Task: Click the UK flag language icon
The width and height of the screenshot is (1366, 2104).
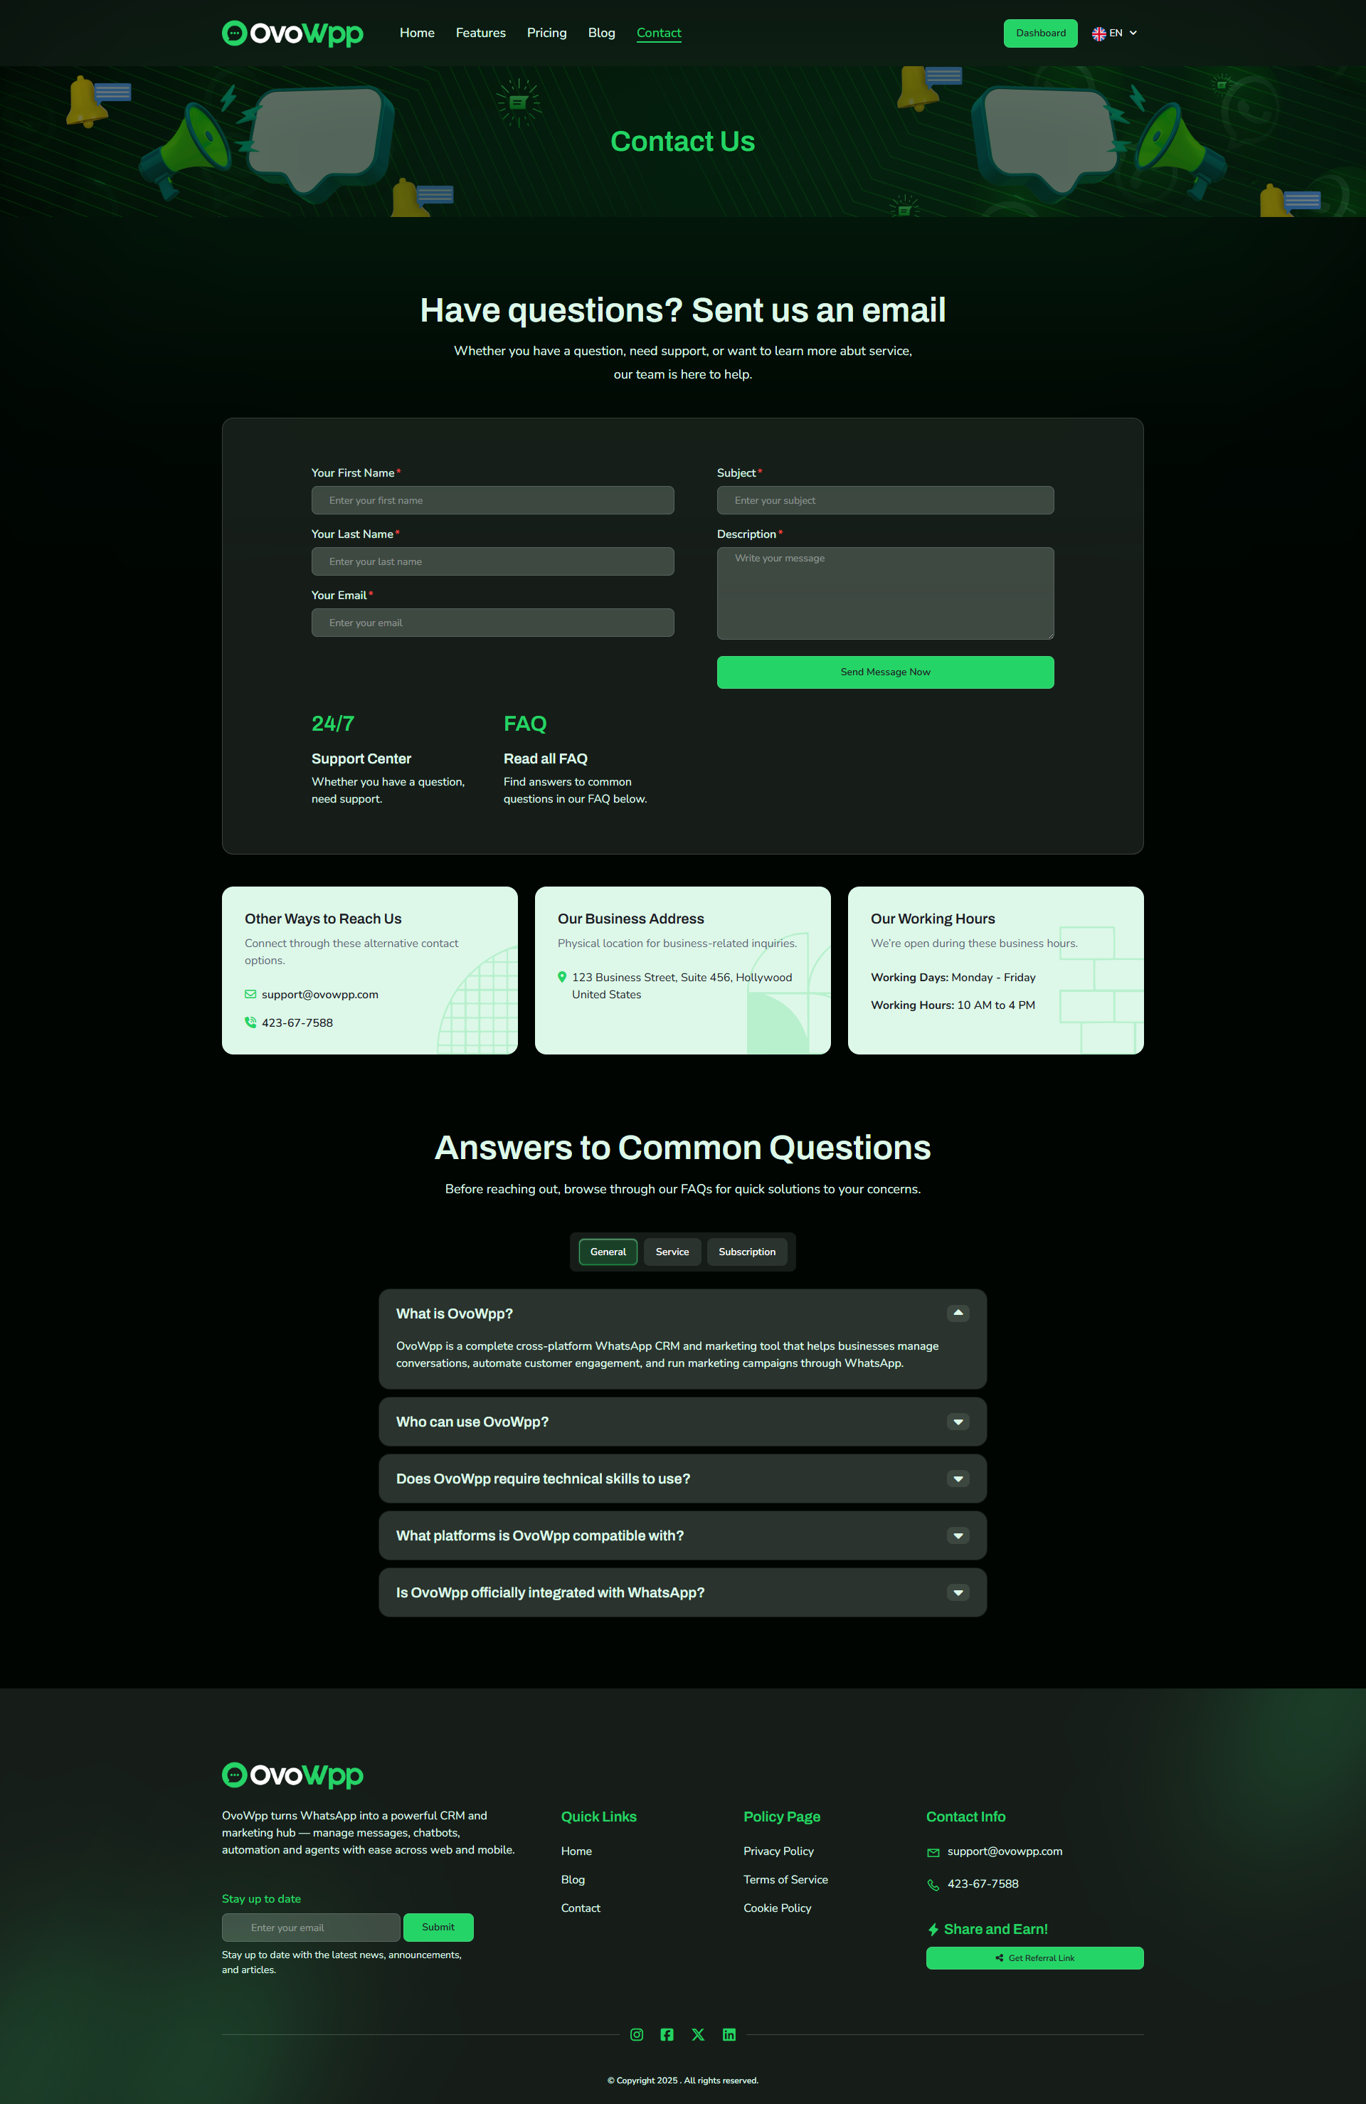Action: click(x=1098, y=33)
